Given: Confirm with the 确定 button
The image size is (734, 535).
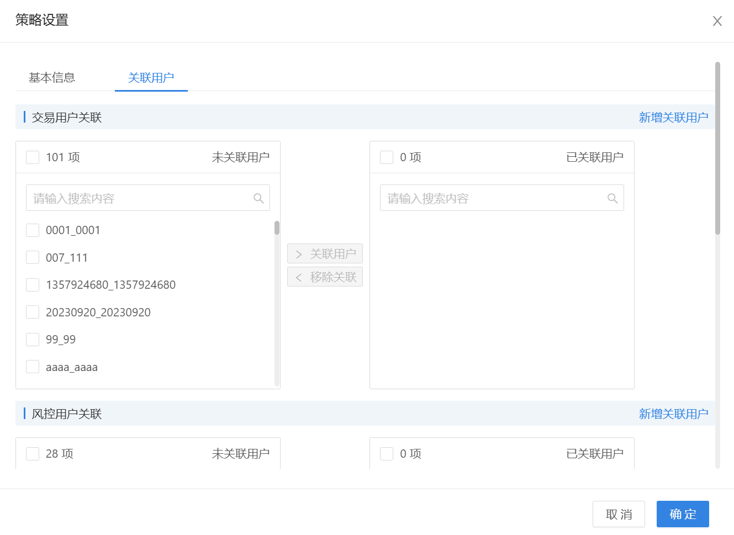Looking at the screenshot, I should click(x=683, y=514).
